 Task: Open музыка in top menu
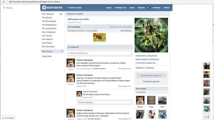click(141, 8)
